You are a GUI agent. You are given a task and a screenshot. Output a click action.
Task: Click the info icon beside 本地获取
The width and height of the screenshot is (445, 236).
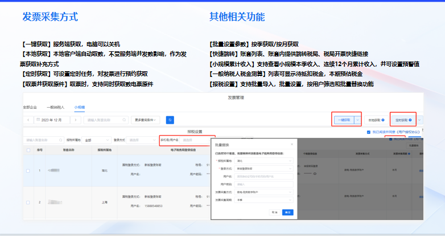383,120
